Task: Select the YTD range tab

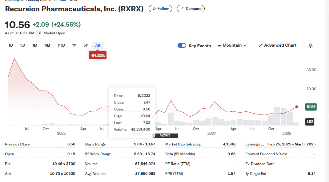Action: 61,45
